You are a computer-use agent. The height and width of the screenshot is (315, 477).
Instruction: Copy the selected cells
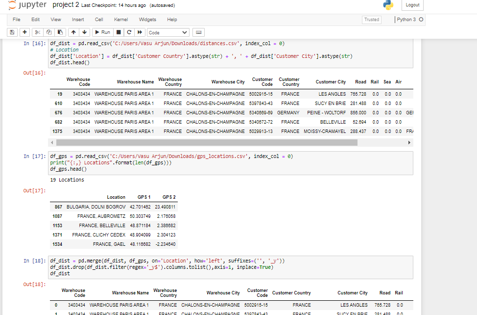point(48,32)
